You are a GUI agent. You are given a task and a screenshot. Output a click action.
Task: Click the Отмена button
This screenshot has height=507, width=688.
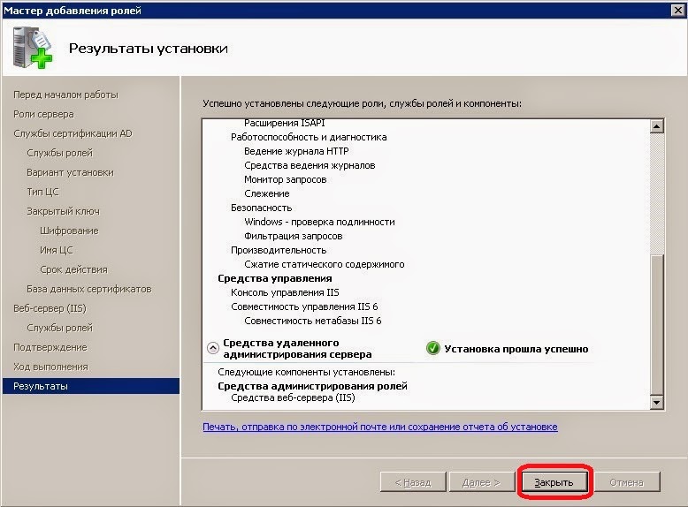pos(626,482)
